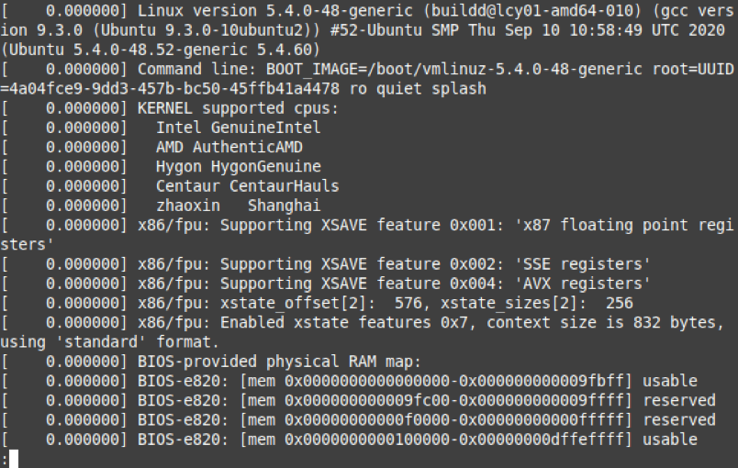Viewport: 738px width, 468px height.
Task: Click the 'zhaoxin Shanghai' entry
Action: point(238,206)
